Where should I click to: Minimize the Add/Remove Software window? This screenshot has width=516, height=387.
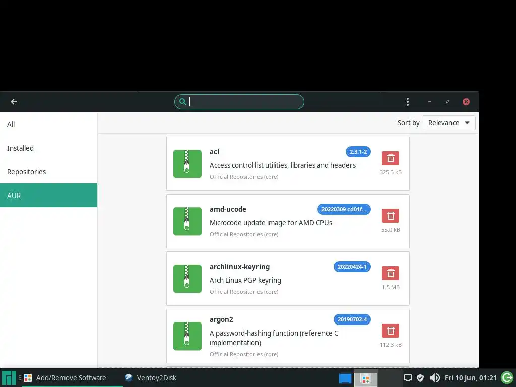pos(429,102)
